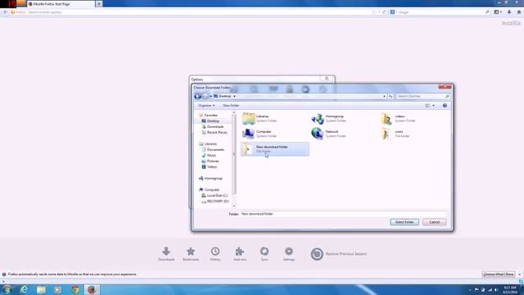Viewport: 524px width, 295px height.
Task: Click the Search Desktop magnifier icon
Action: click(447, 97)
